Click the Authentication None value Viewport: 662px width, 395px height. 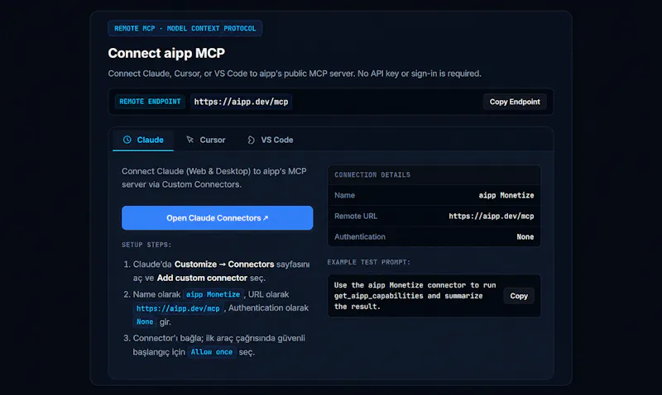[525, 236]
